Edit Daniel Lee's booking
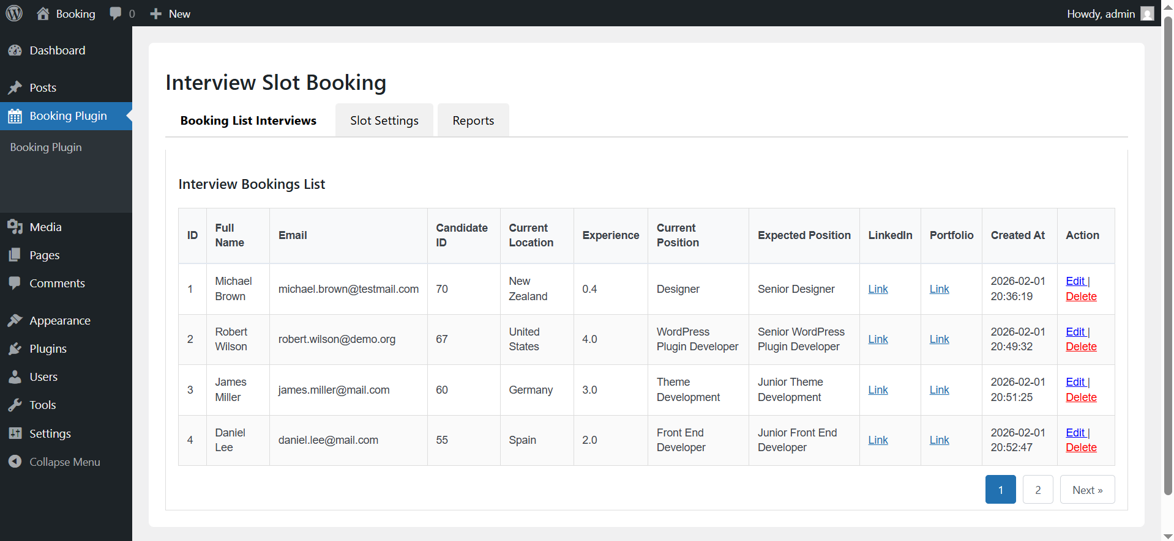Screen dimensions: 1174x541 coord(1075,433)
